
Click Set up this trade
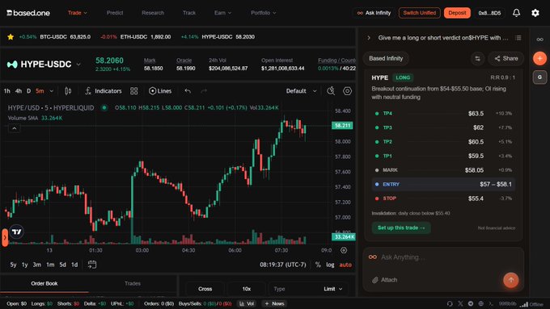point(401,228)
